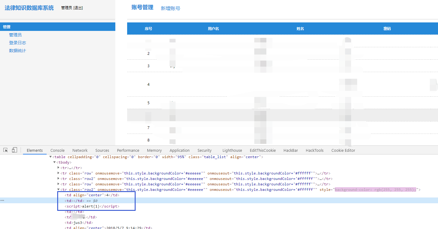Switch to the HackBar tab
The width and height of the screenshot is (438, 229).
click(x=291, y=150)
